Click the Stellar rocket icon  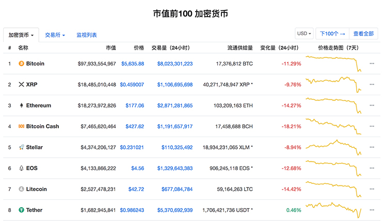(x=21, y=147)
